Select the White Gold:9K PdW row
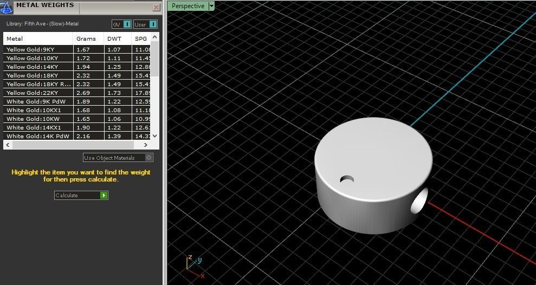 tap(77, 101)
